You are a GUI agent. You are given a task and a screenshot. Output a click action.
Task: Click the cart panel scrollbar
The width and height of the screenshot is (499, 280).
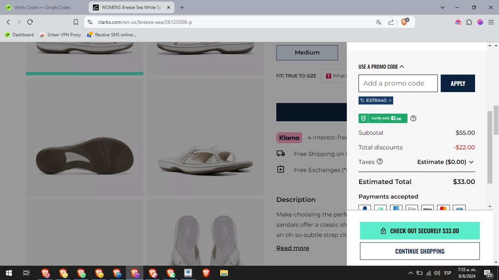490,147
